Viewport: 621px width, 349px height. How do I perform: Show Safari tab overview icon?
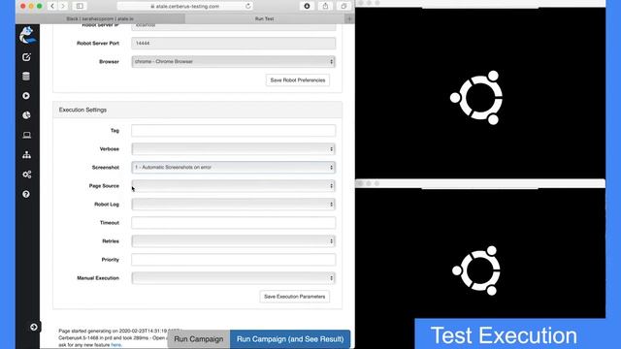[343, 6]
